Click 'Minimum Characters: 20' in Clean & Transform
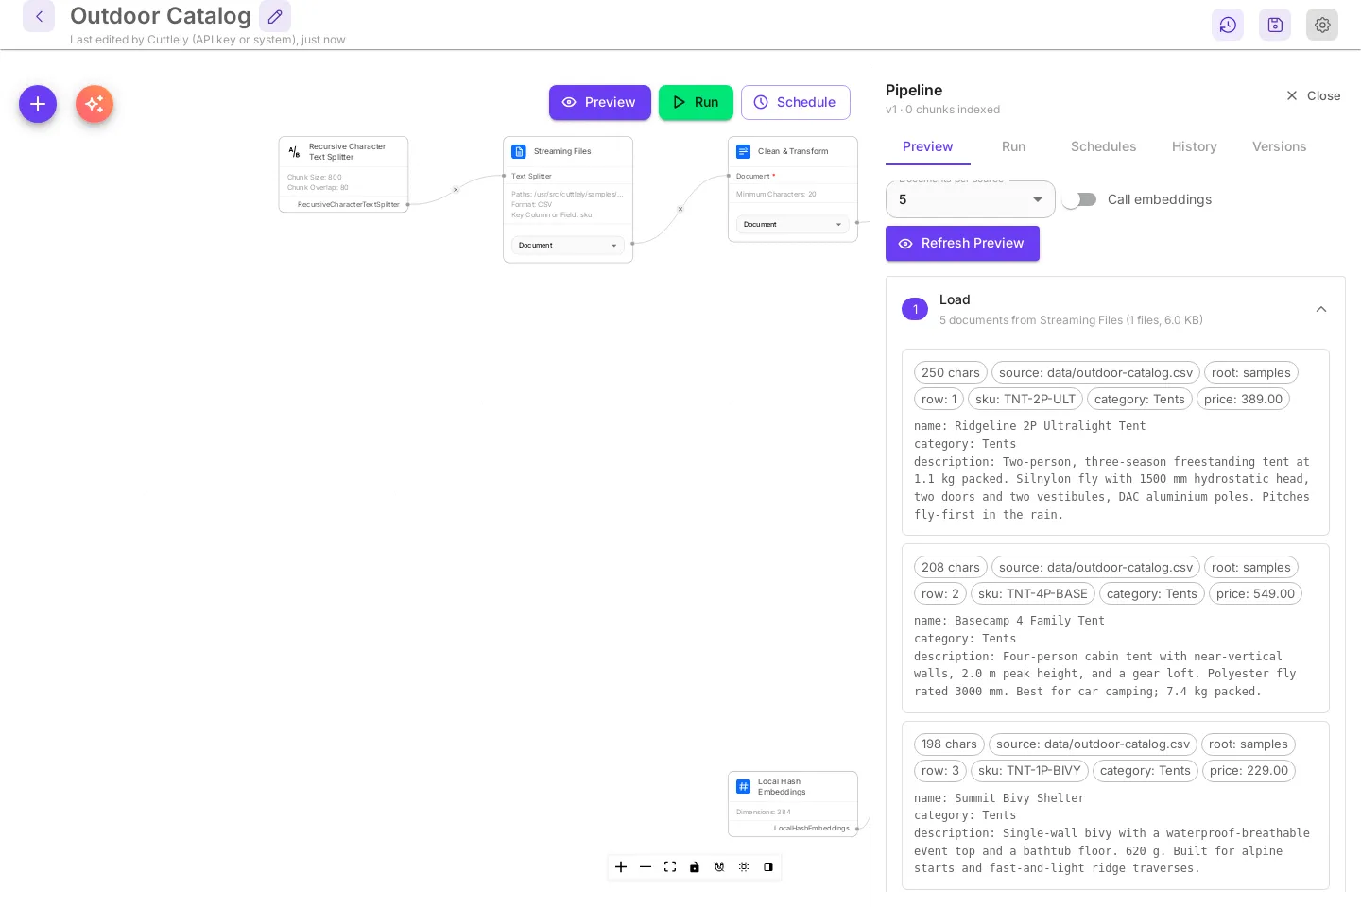Image resolution: width=1361 pixels, height=907 pixels. click(776, 194)
